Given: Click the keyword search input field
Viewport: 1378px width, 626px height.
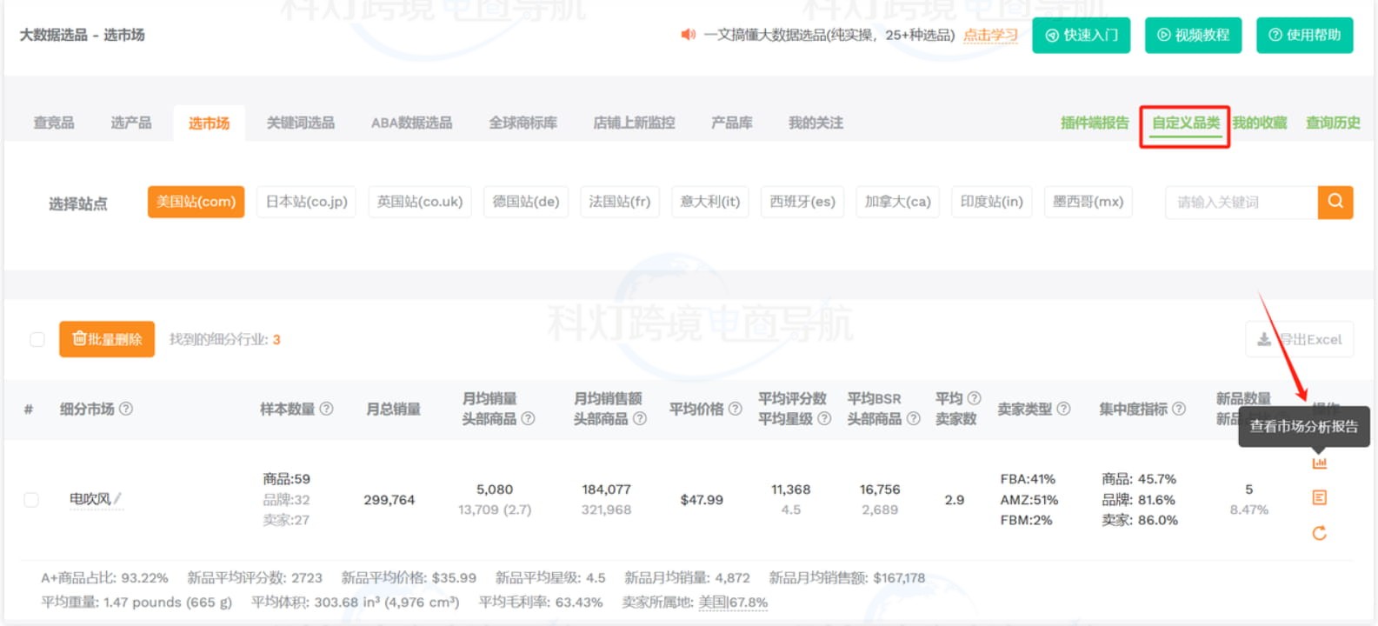Looking at the screenshot, I should (1241, 202).
